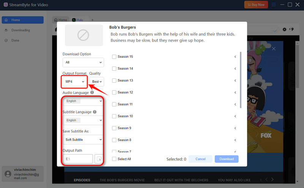The image size is (304, 188).
Task: Expand Season 14 episode list chevron
Action: tap(235, 69)
